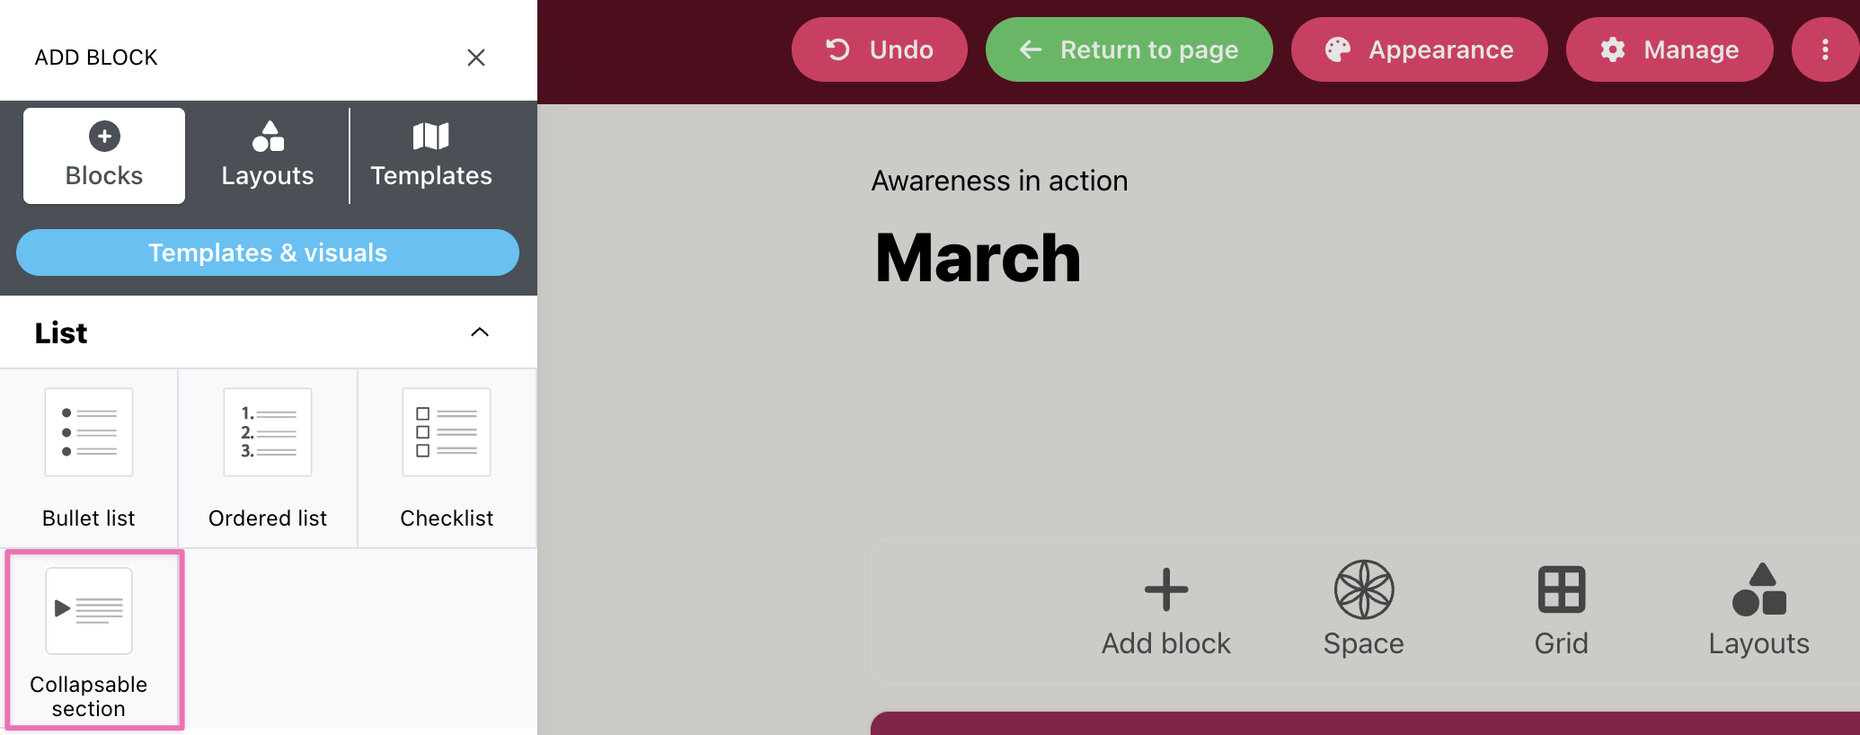Viewport: 1860px width, 735px height.
Task: Open the Manage menu
Action: [1670, 49]
